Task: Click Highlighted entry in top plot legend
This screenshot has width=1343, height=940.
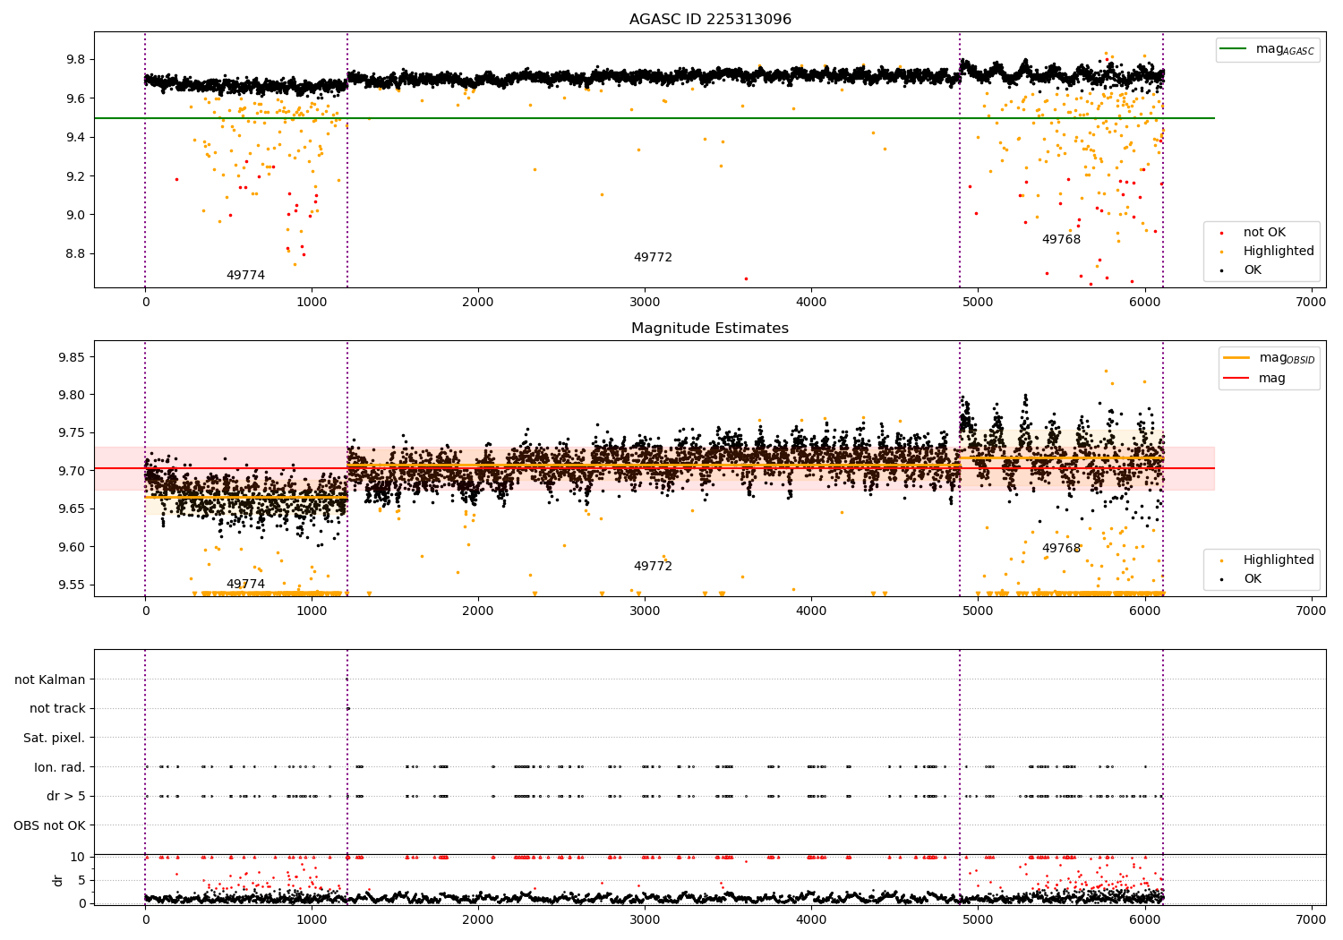Action: 1279,252
